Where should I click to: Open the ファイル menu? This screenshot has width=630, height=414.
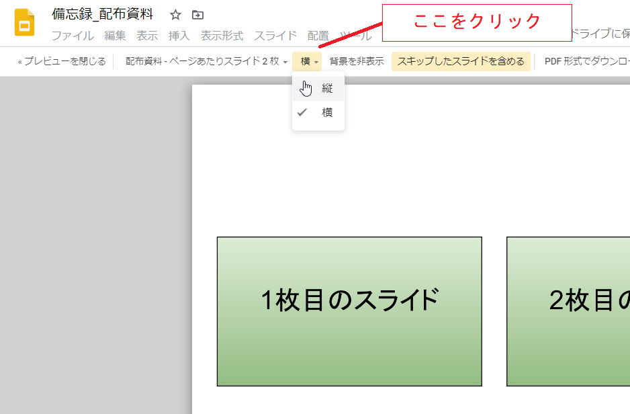tap(73, 36)
